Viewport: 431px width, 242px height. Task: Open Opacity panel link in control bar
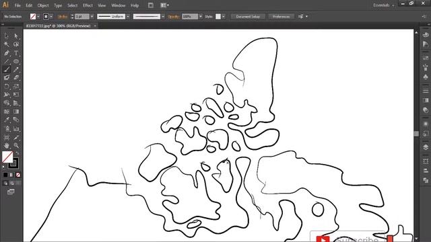click(174, 17)
